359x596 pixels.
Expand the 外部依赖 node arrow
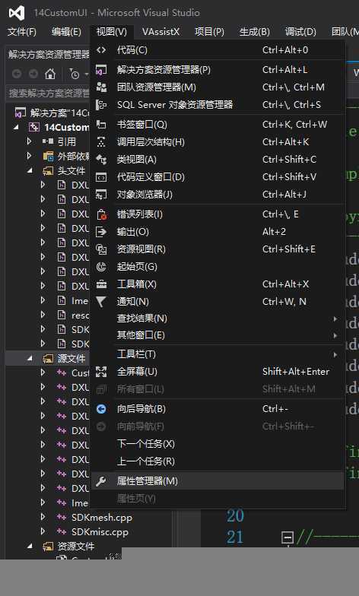coord(29,156)
